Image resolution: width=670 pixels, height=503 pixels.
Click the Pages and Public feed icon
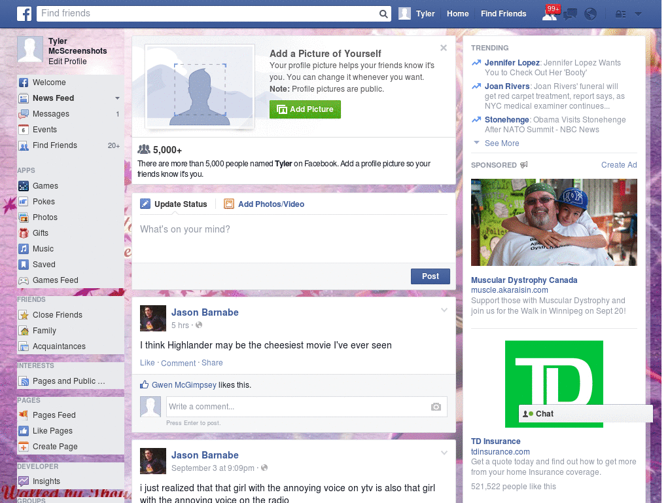pos(24,381)
